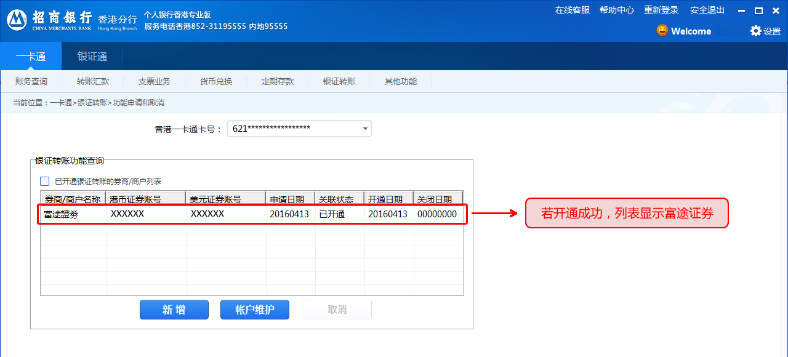Click the 开通日期 column header
This screenshot has width=788, height=357.
tap(389, 199)
